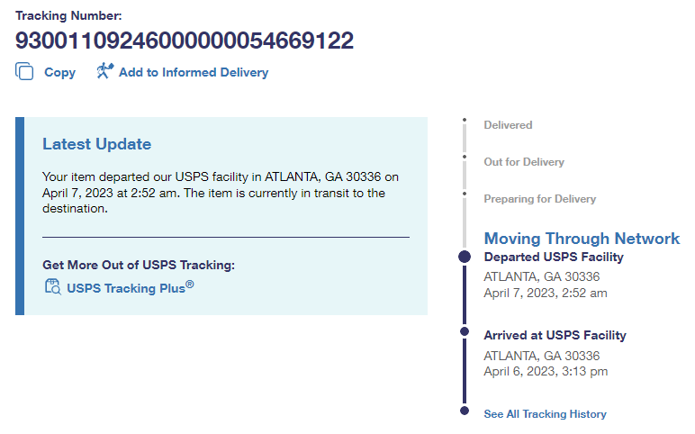Image resolution: width=695 pixels, height=434 pixels.
Task: Open the USPS Tracking Plus link
Action: [130, 289]
